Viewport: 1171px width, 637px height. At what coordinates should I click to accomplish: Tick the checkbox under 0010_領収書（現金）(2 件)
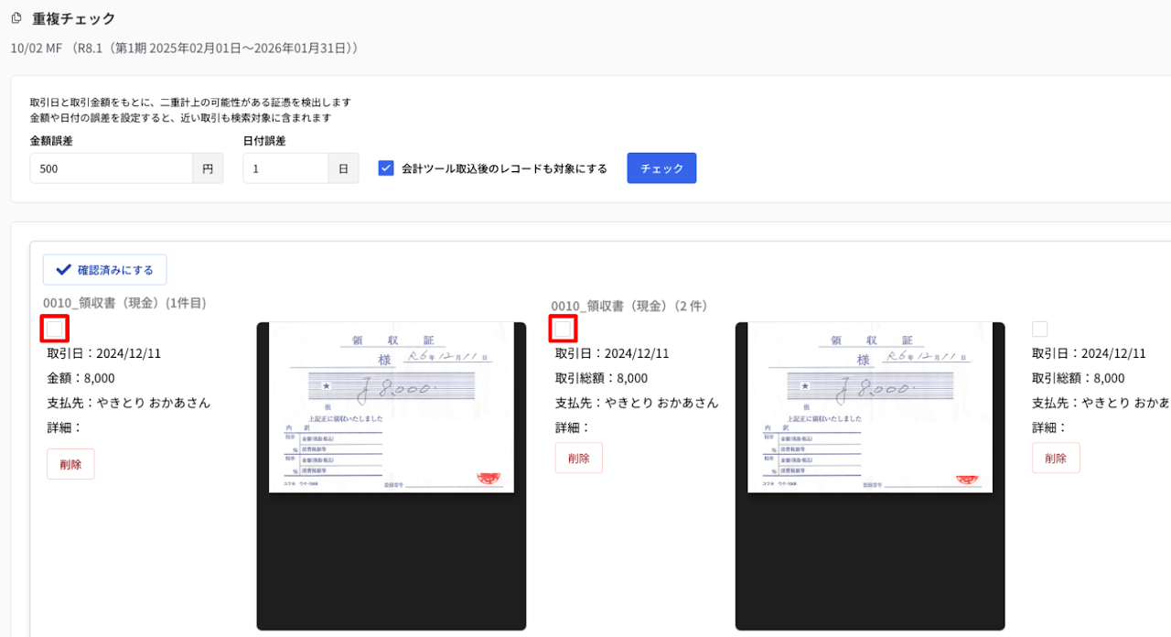point(563,329)
